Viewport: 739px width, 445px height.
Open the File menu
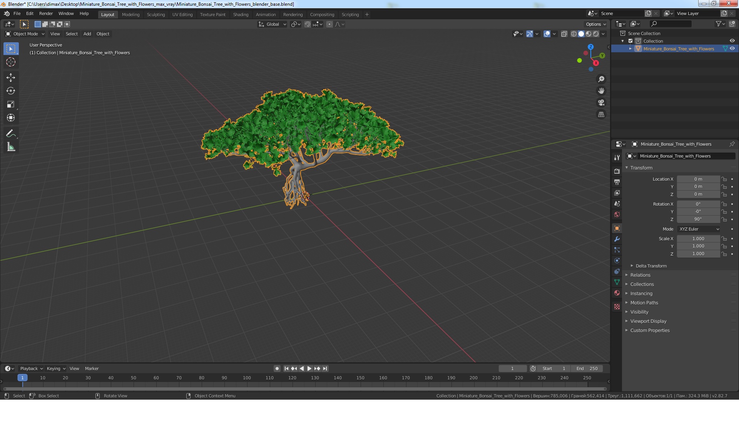pos(17,13)
